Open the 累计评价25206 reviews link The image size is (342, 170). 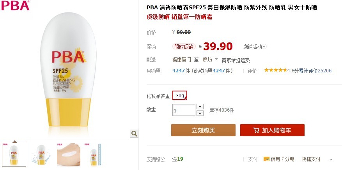click(x=315, y=70)
